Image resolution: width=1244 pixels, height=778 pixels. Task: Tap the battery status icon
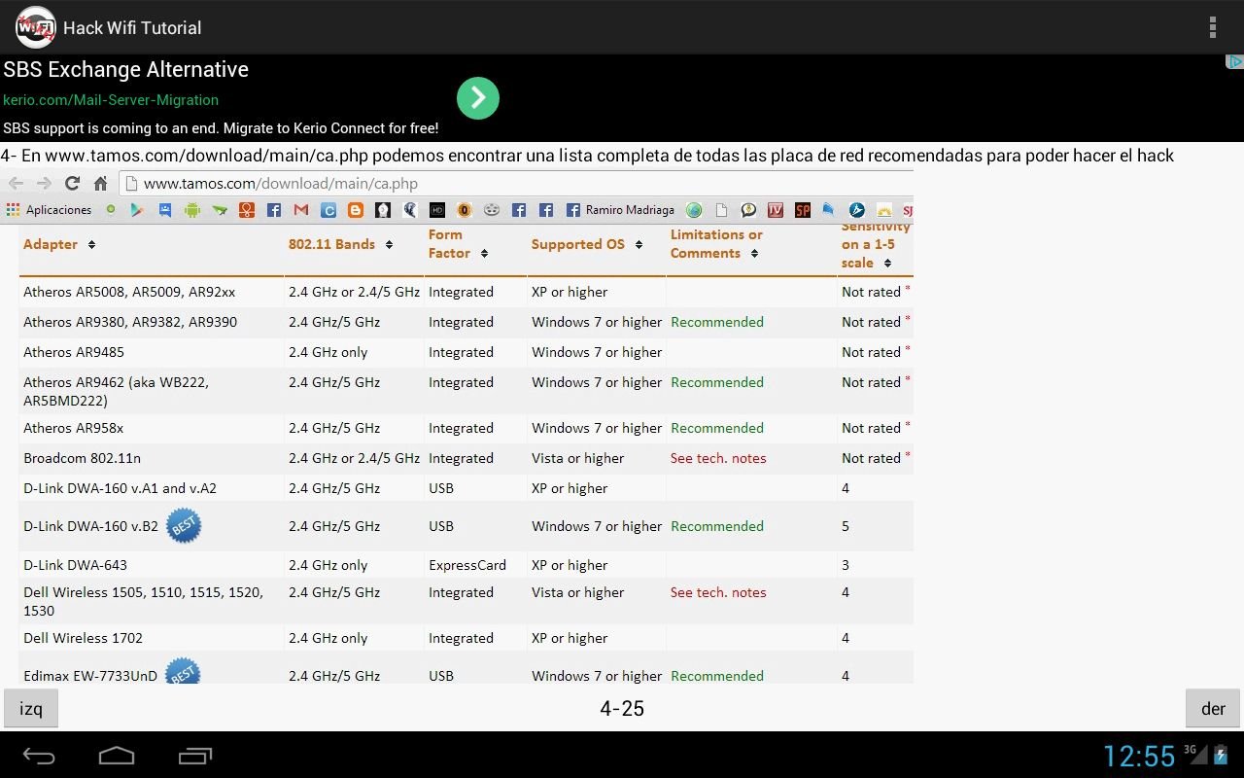point(1221,755)
